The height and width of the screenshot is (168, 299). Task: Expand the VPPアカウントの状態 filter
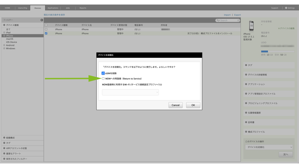[22, 148]
